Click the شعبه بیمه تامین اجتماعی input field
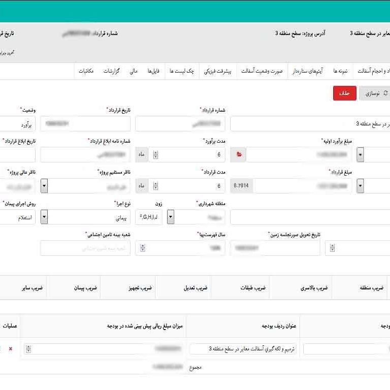The image size is (390, 390). click(85, 248)
